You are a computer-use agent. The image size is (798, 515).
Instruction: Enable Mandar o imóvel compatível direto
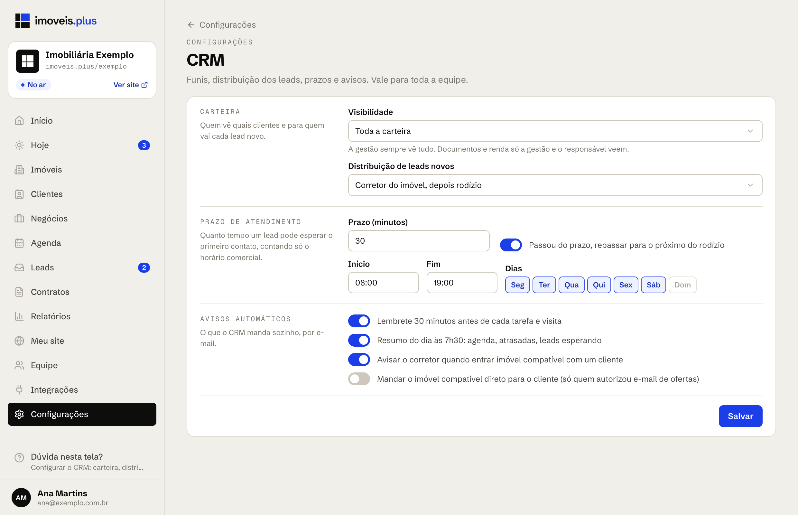tap(359, 379)
